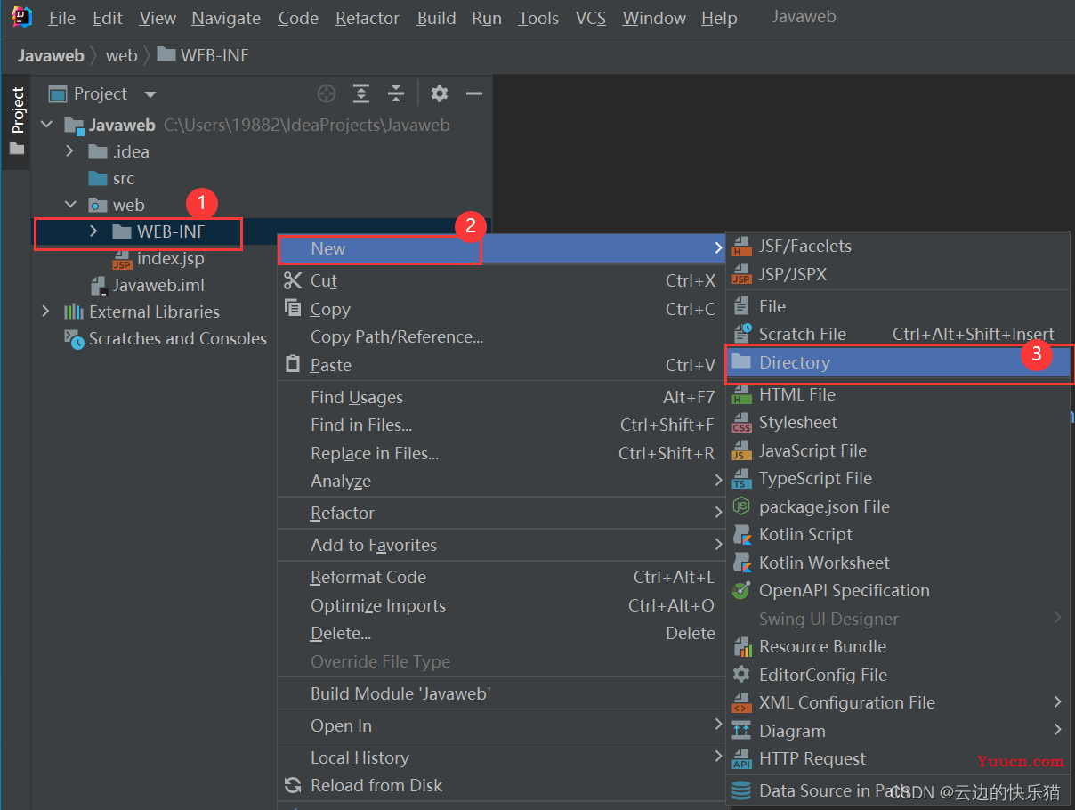
Task: Click the Cut scissors icon
Action: [293, 280]
